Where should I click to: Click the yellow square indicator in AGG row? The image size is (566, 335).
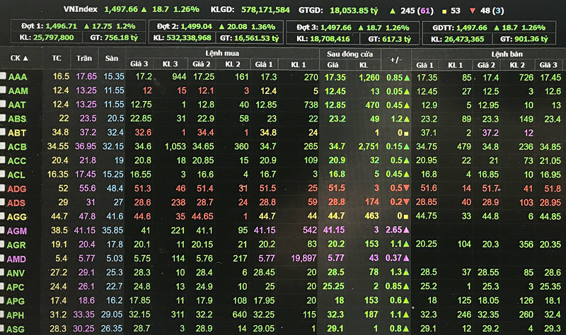click(406, 217)
